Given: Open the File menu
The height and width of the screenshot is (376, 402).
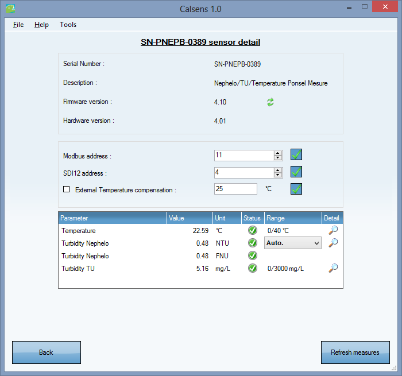Looking at the screenshot, I should point(18,25).
